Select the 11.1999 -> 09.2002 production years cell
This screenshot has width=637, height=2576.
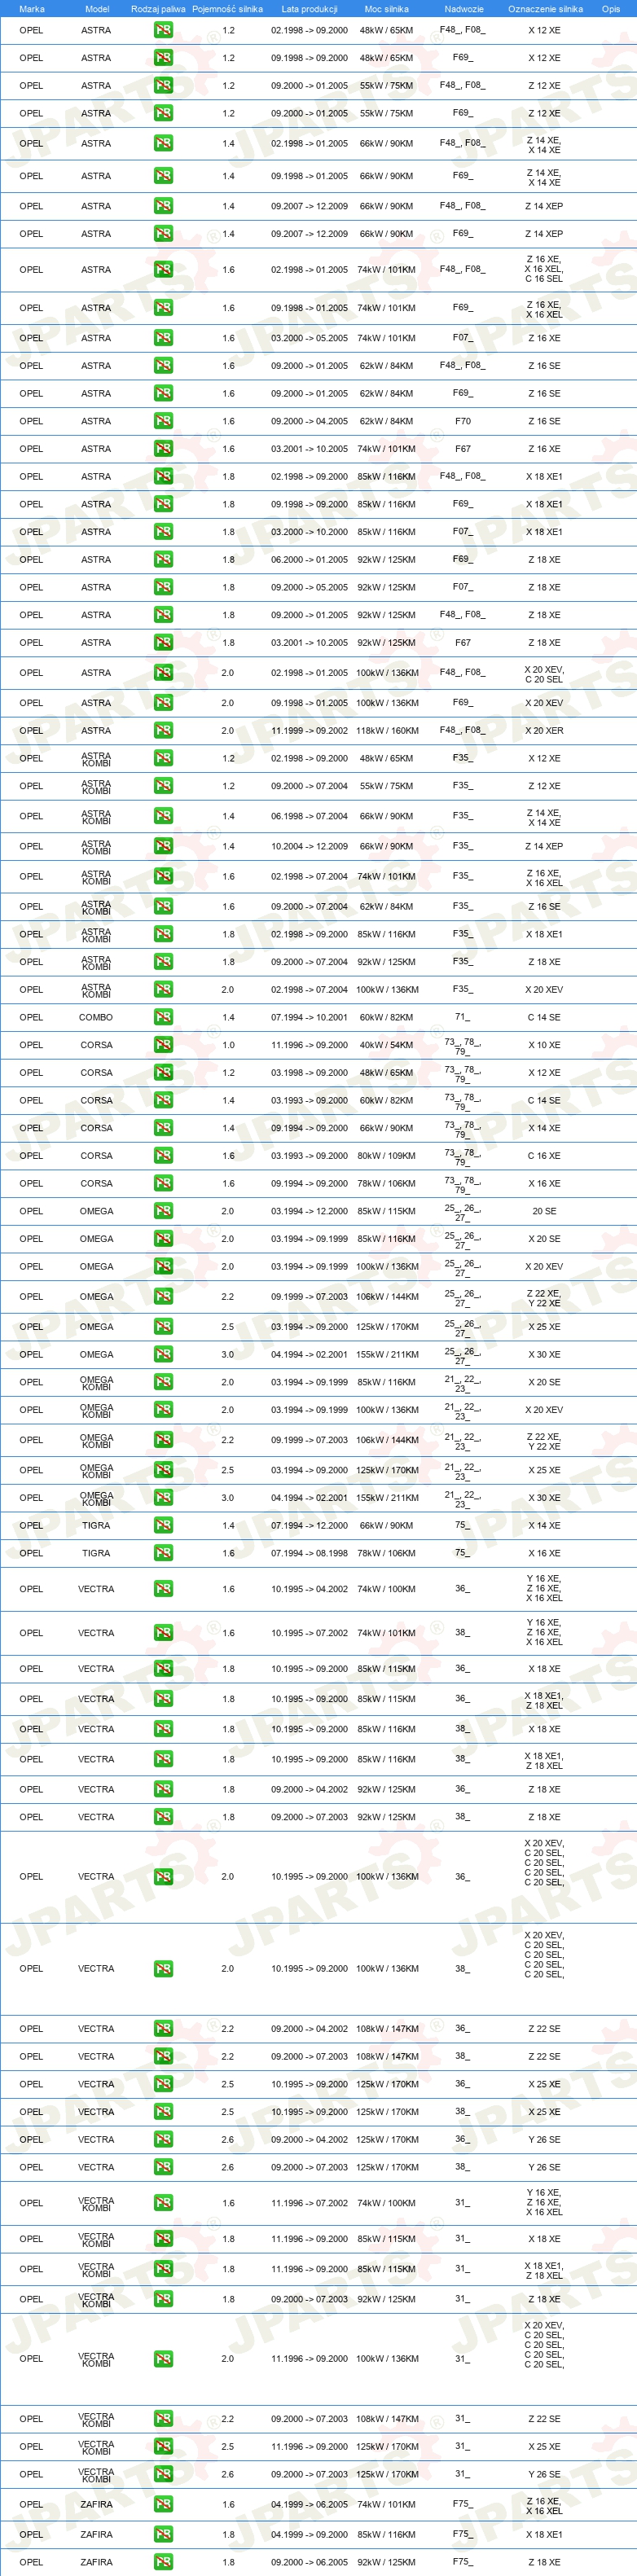(x=309, y=730)
